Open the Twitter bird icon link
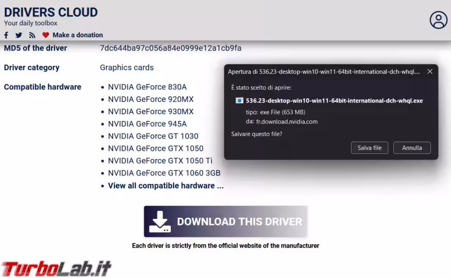The width and height of the screenshot is (451, 278). pos(19,35)
